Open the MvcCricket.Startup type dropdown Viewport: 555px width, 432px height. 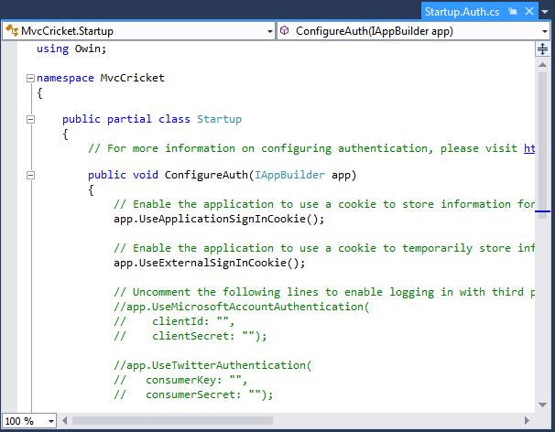pyautogui.click(x=270, y=31)
